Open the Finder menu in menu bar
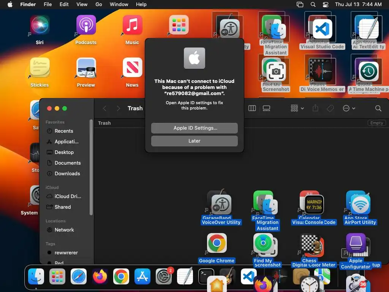 28,4
